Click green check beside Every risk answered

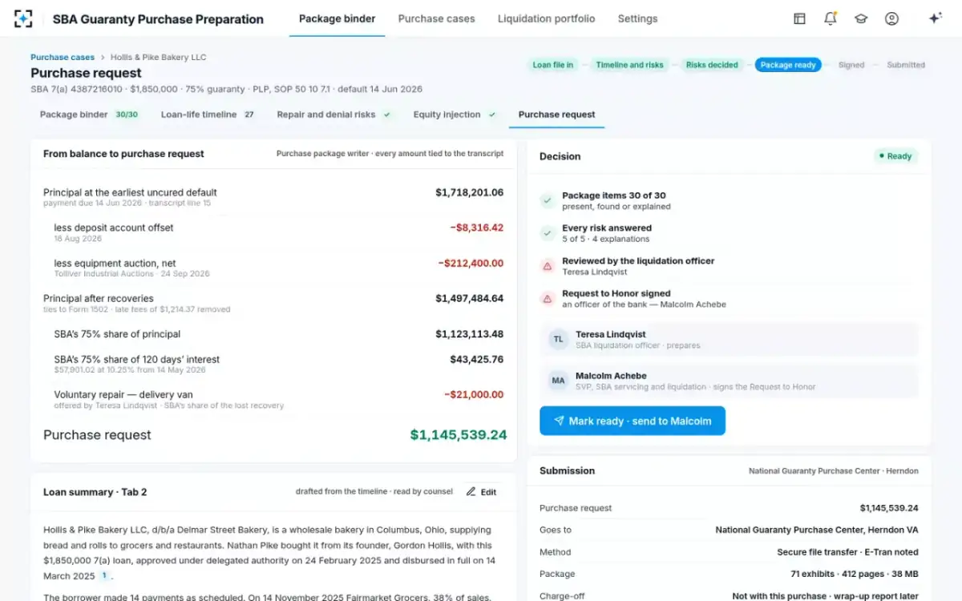pos(548,233)
